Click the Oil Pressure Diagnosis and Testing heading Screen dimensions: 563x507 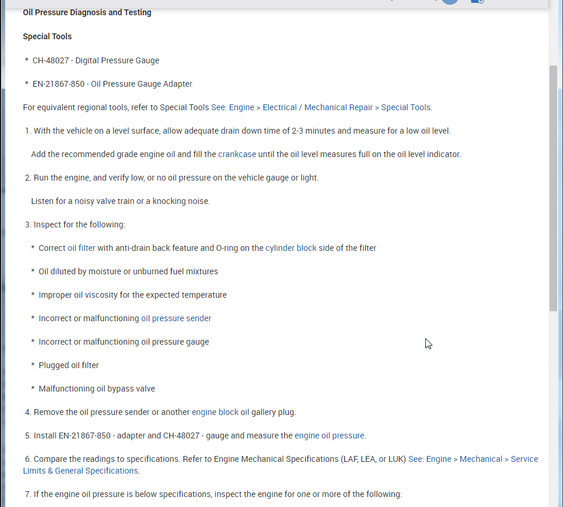tap(87, 12)
